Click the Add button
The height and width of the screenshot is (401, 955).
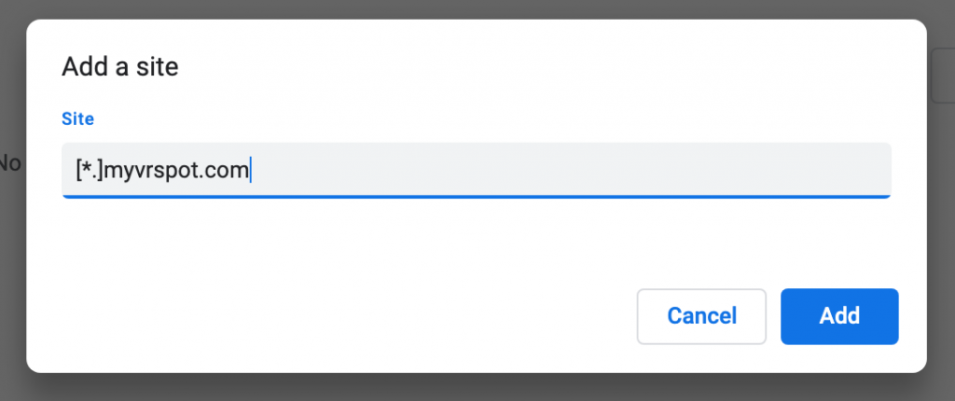839,316
